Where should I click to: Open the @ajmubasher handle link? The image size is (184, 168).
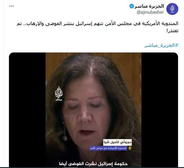point(150,12)
